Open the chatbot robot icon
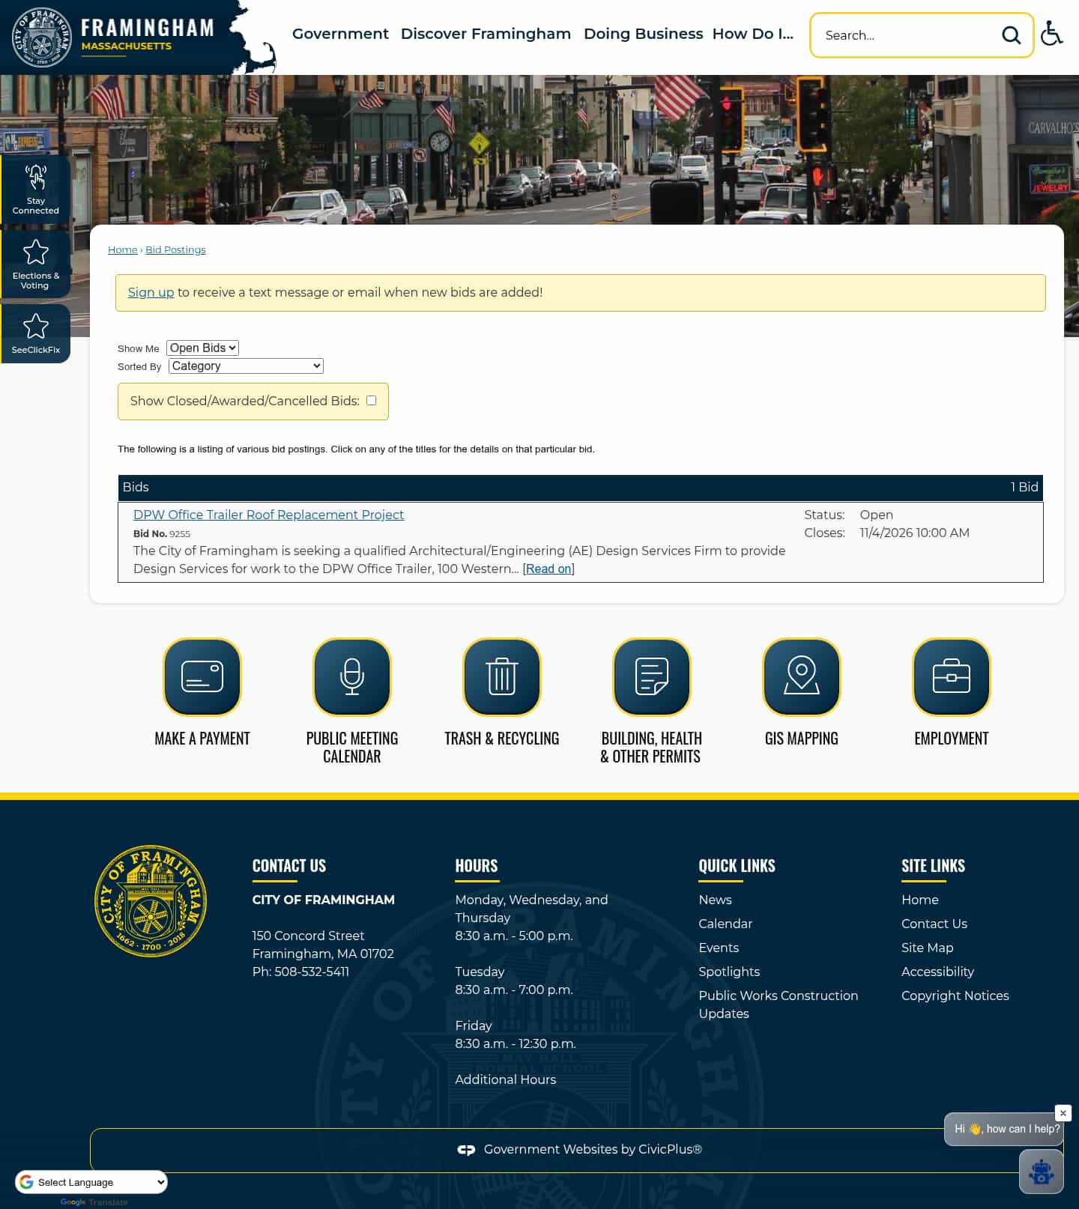The image size is (1079, 1209). (x=1041, y=1172)
